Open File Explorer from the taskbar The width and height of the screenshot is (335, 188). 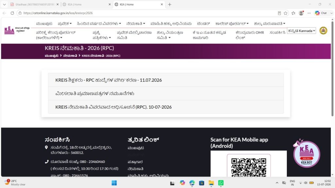pos(211,183)
